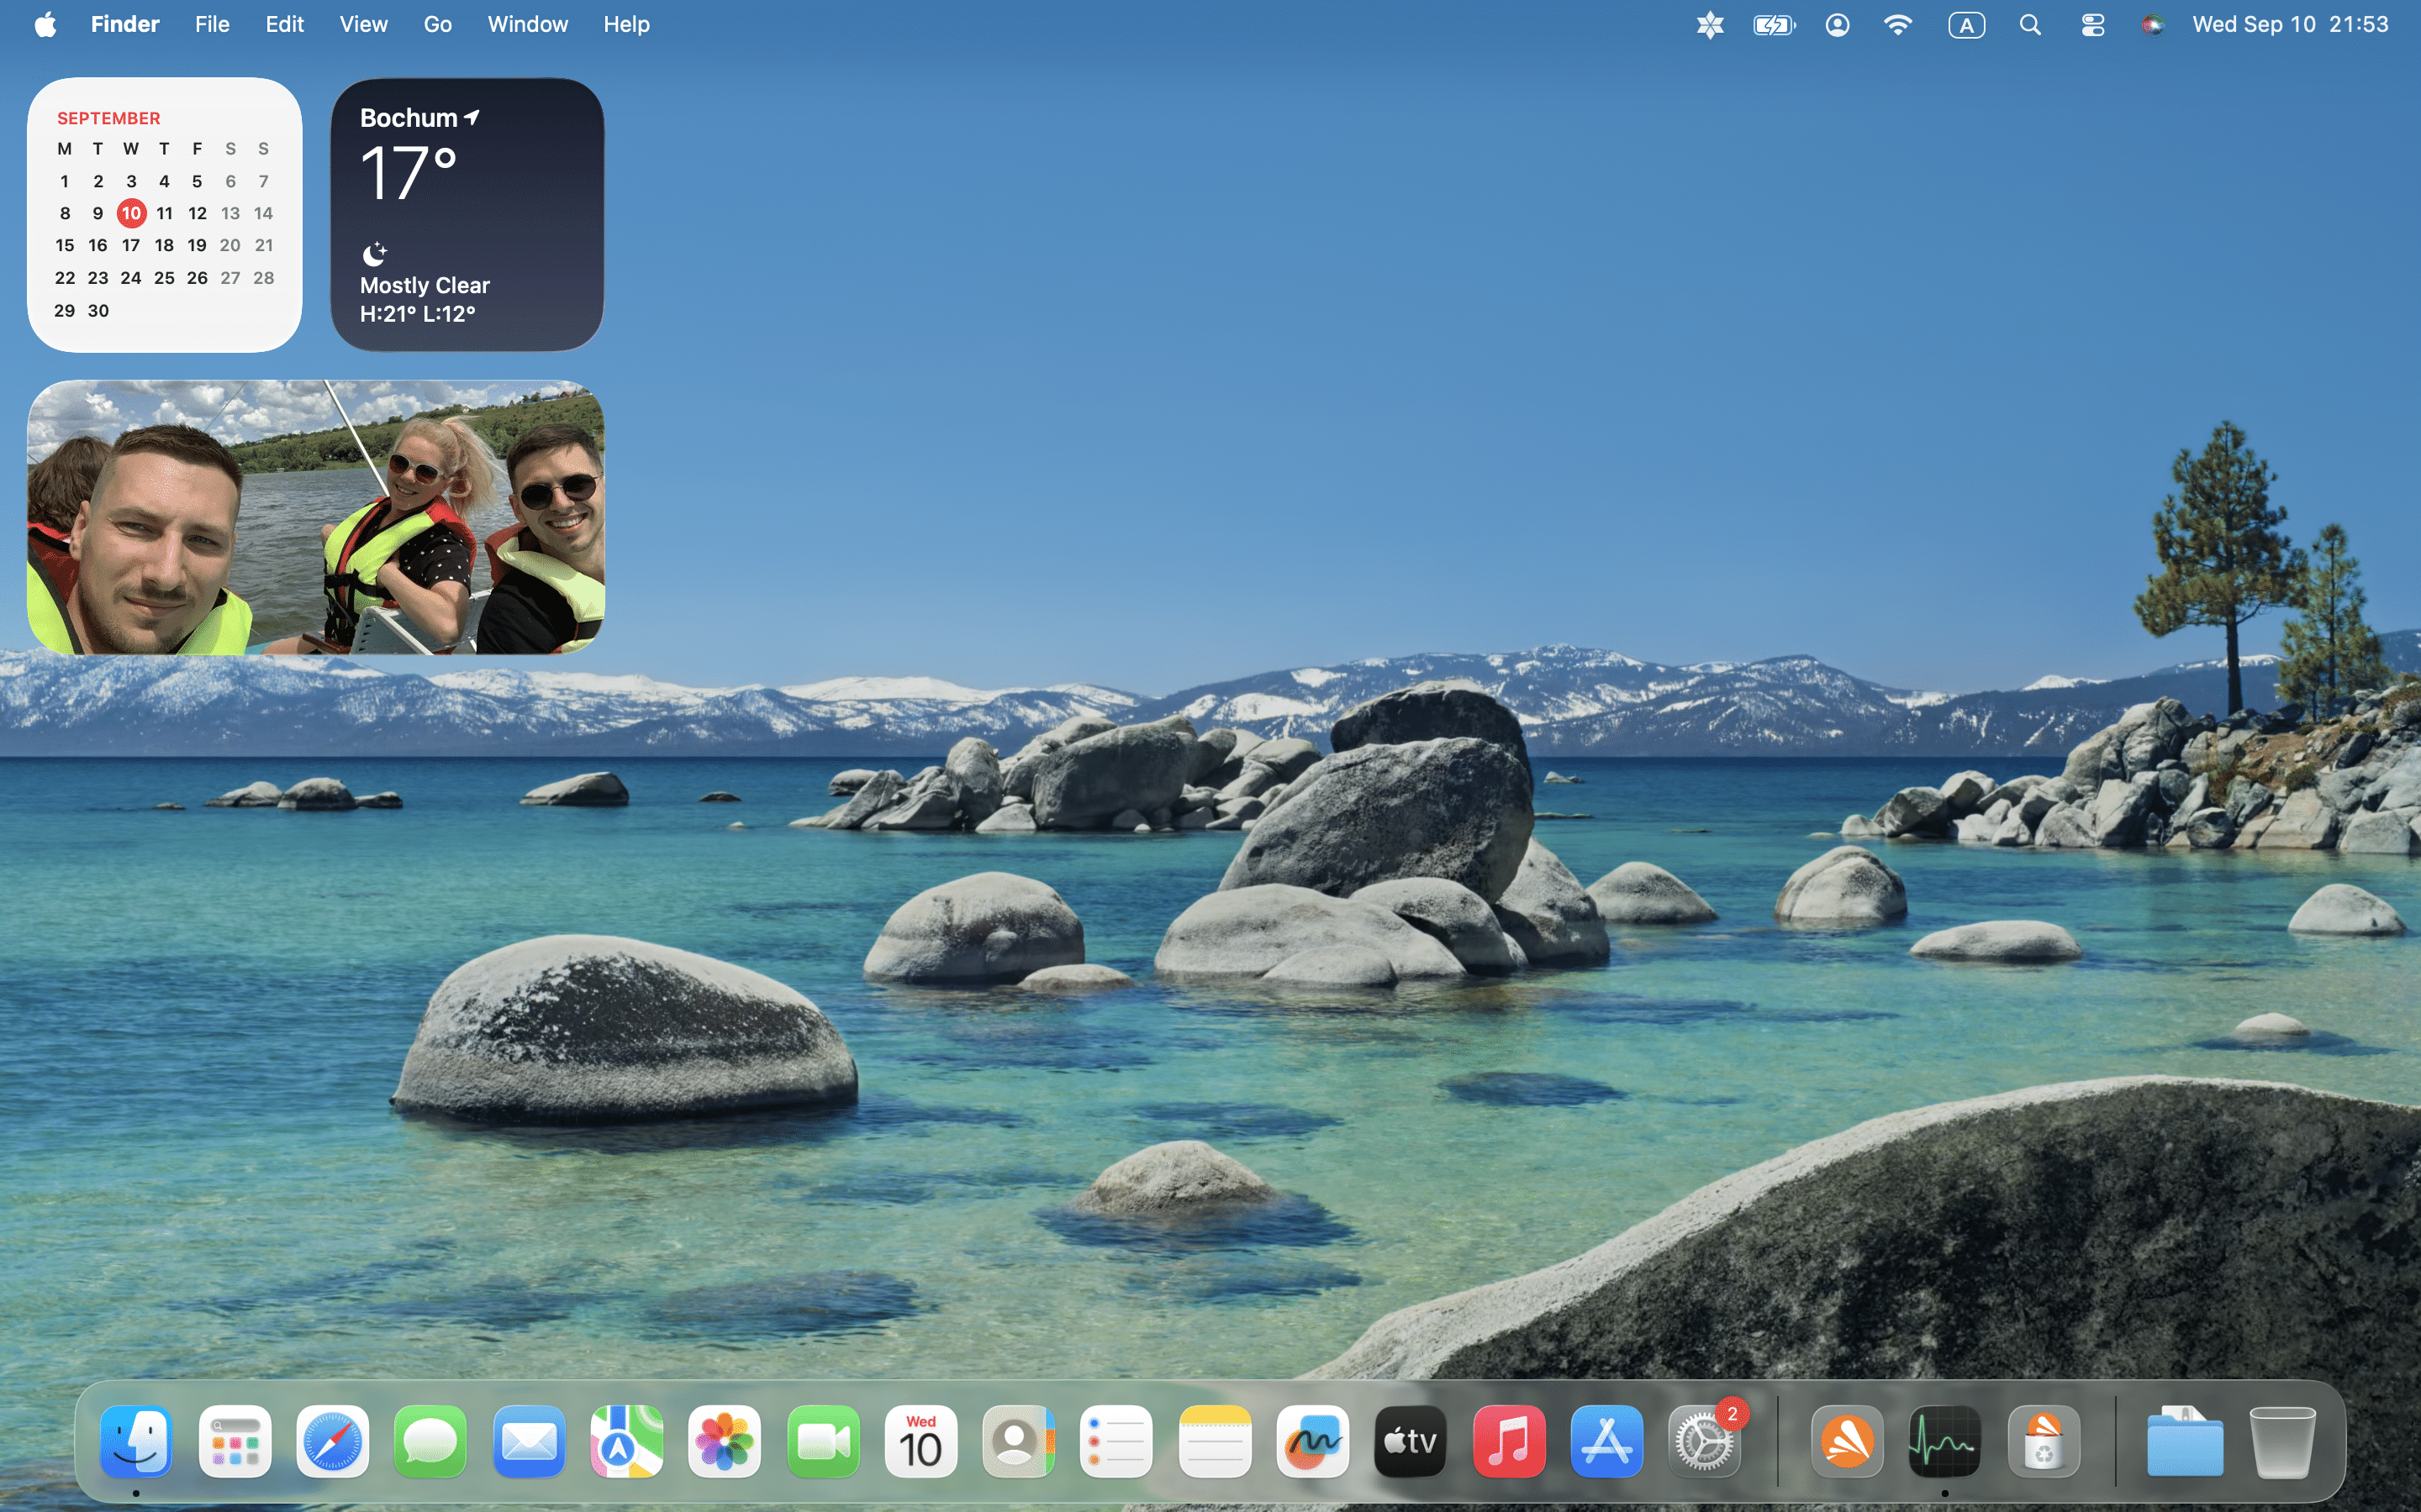Open the Avast uninstaller trash-can icon in the Dock

click(x=2043, y=1441)
